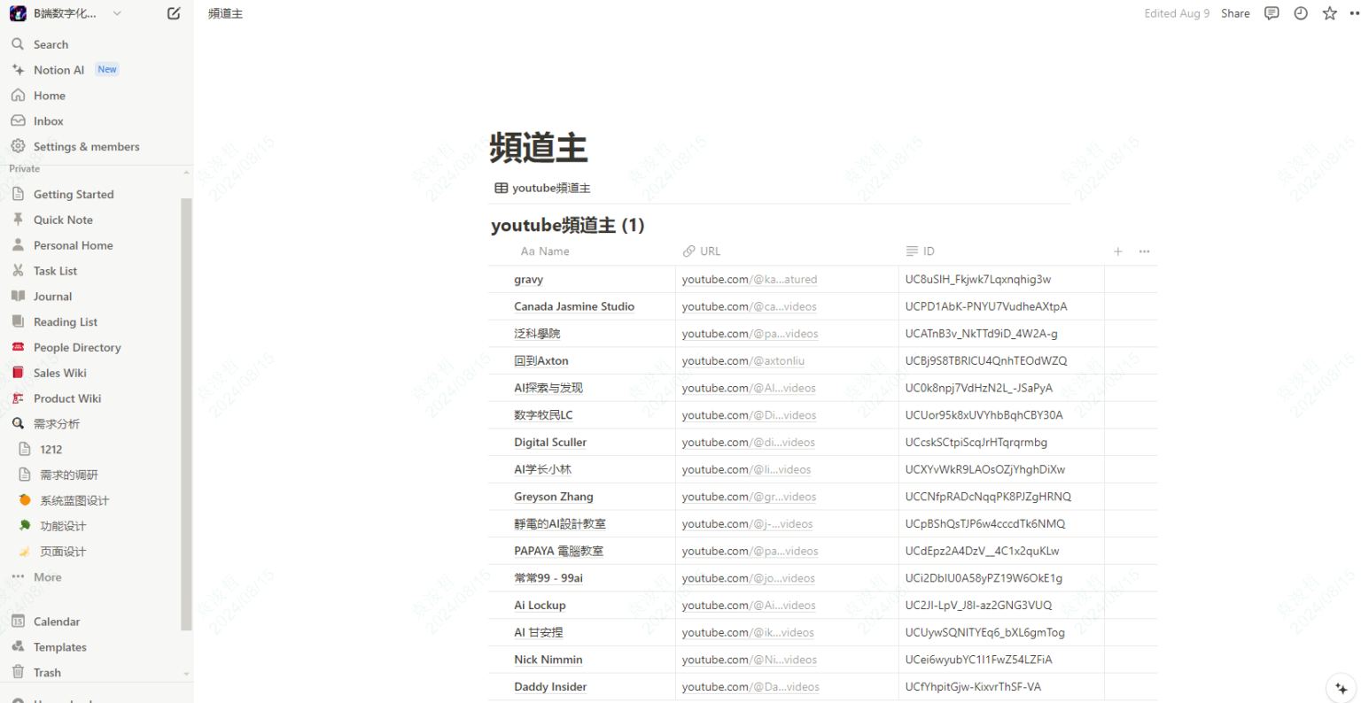This screenshot has width=1361, height=703.
Task: Click the AI sparkle icon bottom right
Action: pyautogui.click(x=1340, y=687)
